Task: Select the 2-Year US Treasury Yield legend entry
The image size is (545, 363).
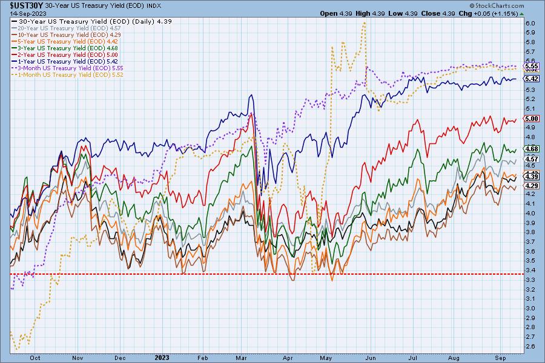Action: coord(65,54)
